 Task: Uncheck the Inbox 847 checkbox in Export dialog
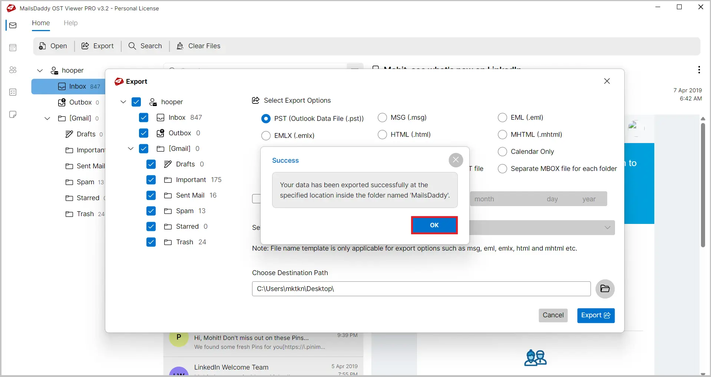click(144, 118)
